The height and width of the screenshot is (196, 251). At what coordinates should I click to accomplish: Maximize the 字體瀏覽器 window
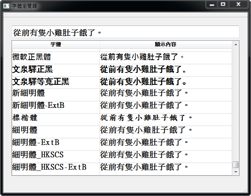[x=223, y=4]
